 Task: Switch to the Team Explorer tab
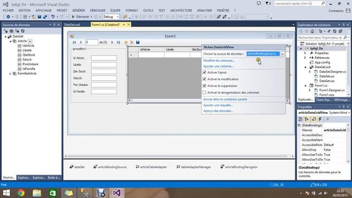pyautogui.click(x=323, y=100)
